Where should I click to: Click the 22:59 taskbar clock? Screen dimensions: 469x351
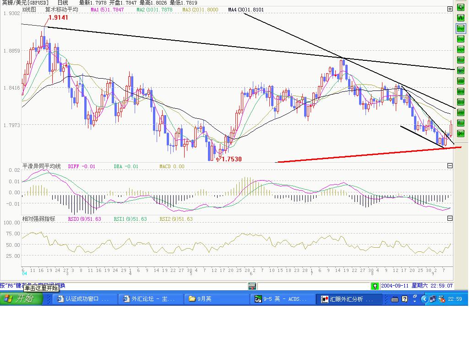coord(455,299)
